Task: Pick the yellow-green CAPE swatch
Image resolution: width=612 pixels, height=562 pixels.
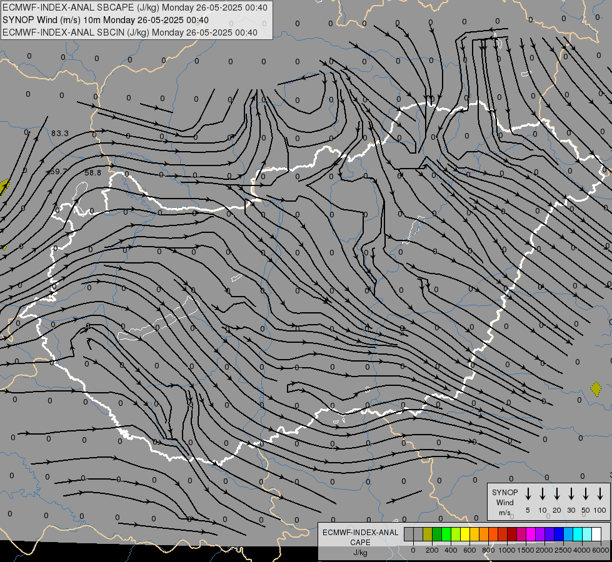Action: tap(456, 534)
